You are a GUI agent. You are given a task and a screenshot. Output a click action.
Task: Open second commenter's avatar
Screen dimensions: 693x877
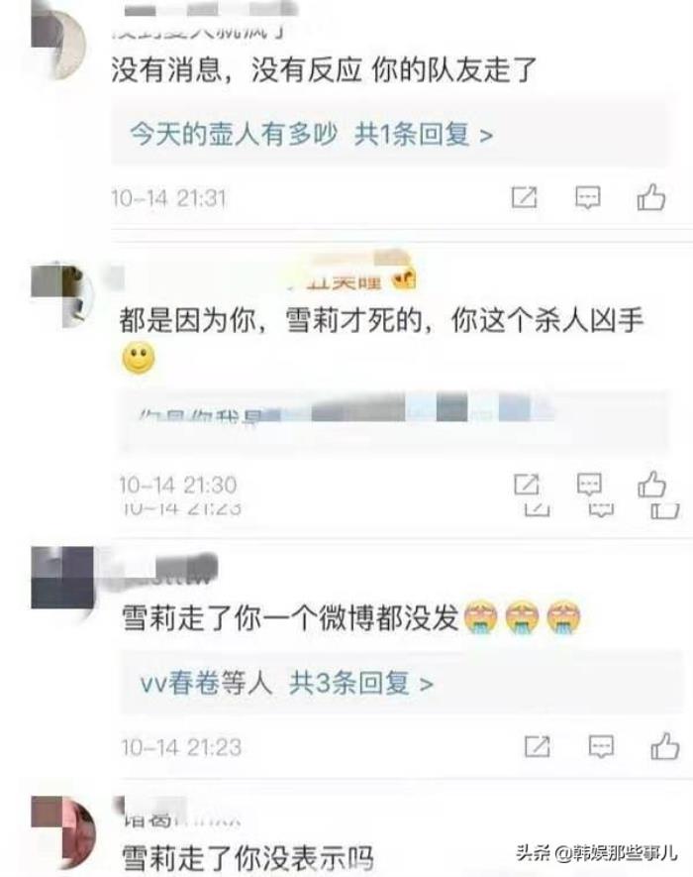(x=62, y=295)
